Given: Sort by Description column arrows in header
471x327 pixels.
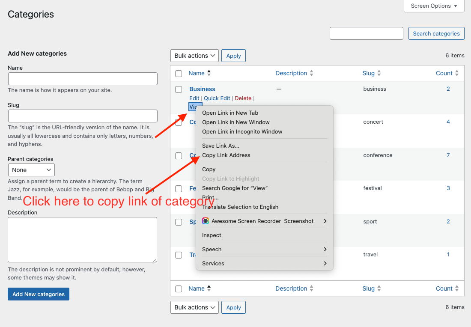Looking at the screenshot, I should click(x=311, y=73).
